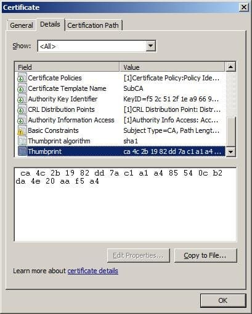Switch to the Details tab
Viewport: 252px width, 314px height.
[50, 24]
